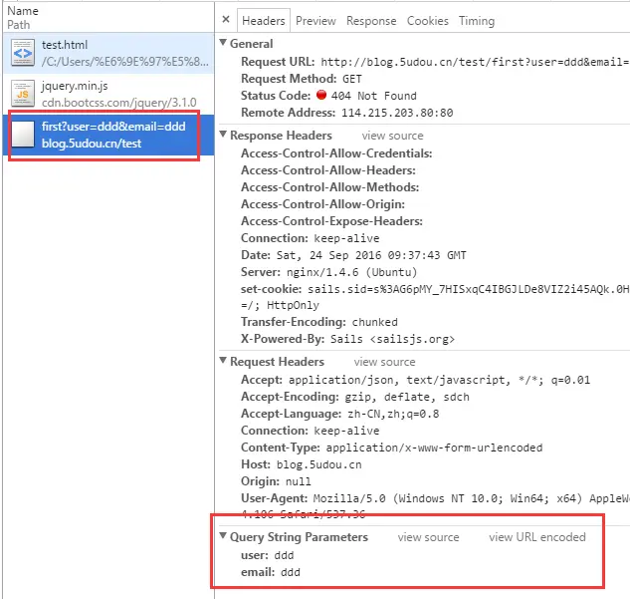Select the first?user=ddd&email=ddd request row
The width and height of the screenshot is (630, 599).
[108, 135]
